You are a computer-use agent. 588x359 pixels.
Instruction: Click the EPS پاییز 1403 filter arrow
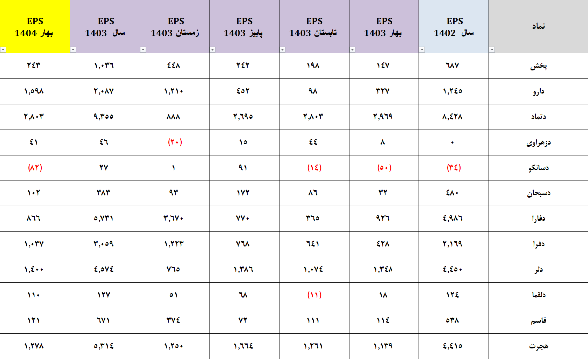pos(212,50)
